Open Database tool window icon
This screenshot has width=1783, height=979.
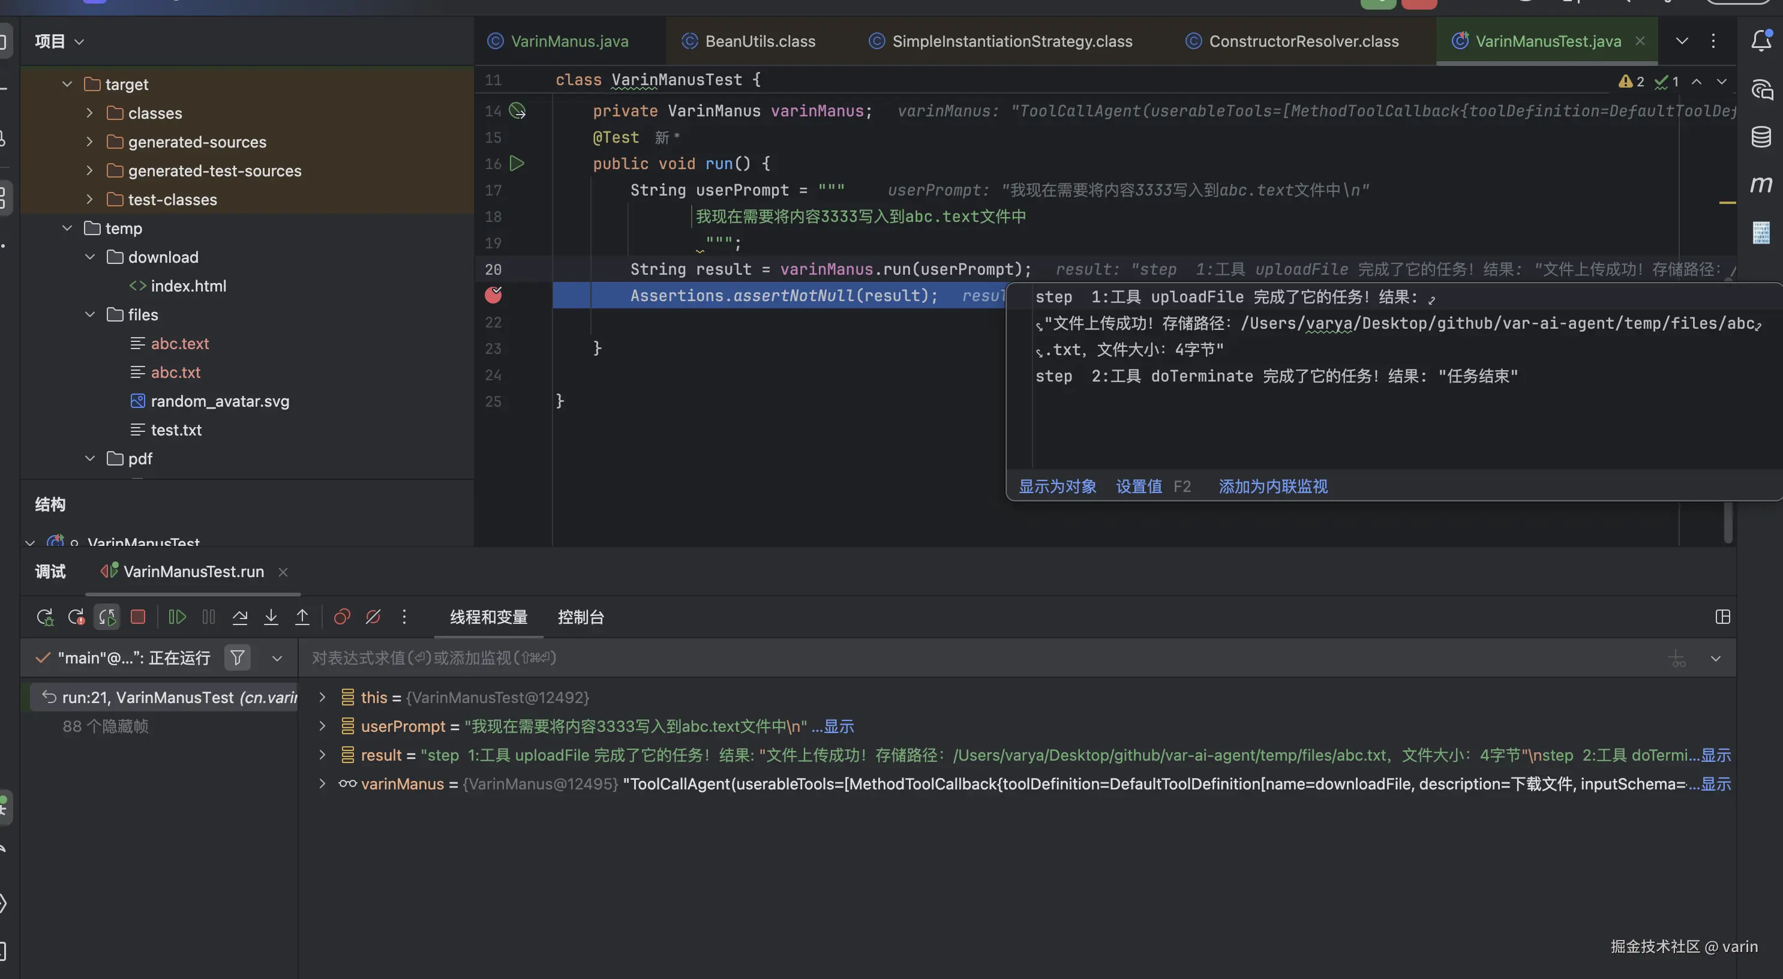click(x=1761, y=137)
